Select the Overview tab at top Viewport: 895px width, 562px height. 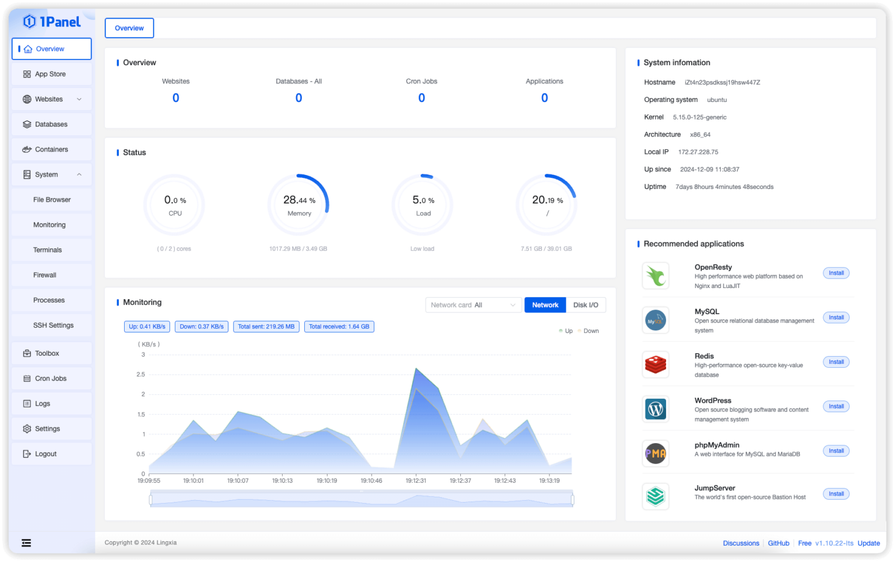[x=129, y=27]
